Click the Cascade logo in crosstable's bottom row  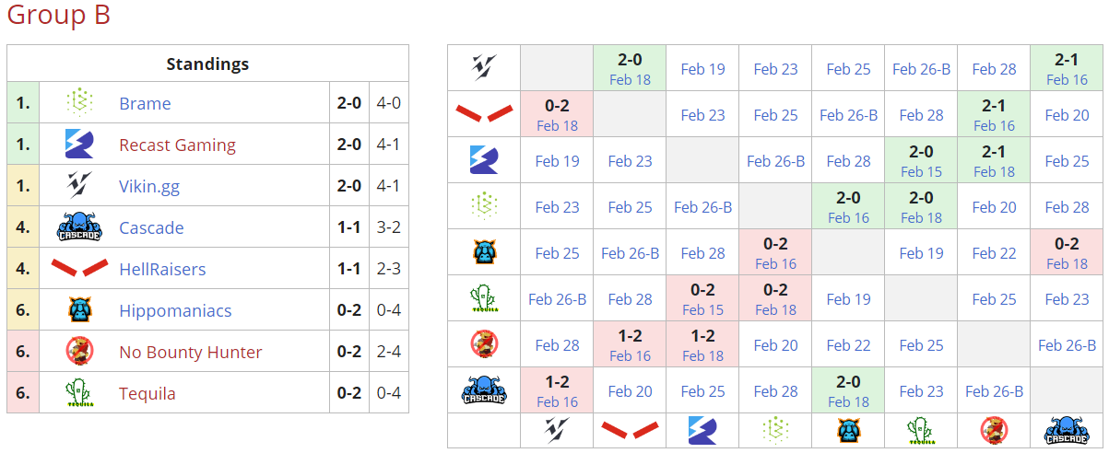click(1067, 430)
